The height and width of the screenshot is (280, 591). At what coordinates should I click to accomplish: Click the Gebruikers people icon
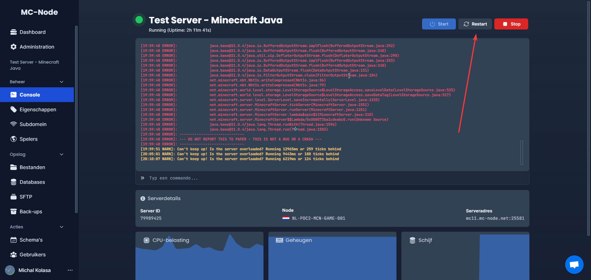(14, 254)
